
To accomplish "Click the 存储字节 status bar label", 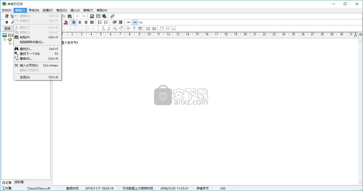I will (x=203, y=188).
